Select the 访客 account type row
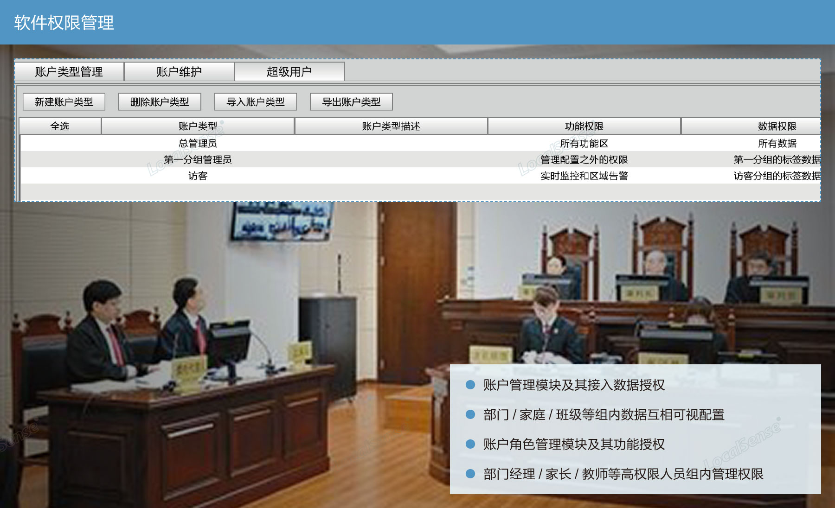Screen dimensions: 835x508 coord(198,176)
